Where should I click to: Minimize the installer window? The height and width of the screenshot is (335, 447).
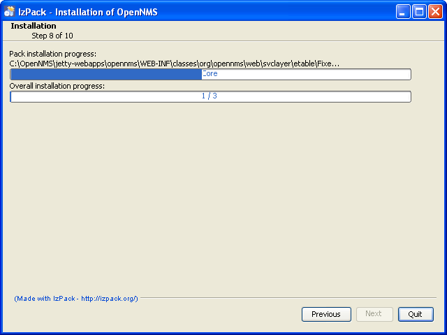click(403, 12)
